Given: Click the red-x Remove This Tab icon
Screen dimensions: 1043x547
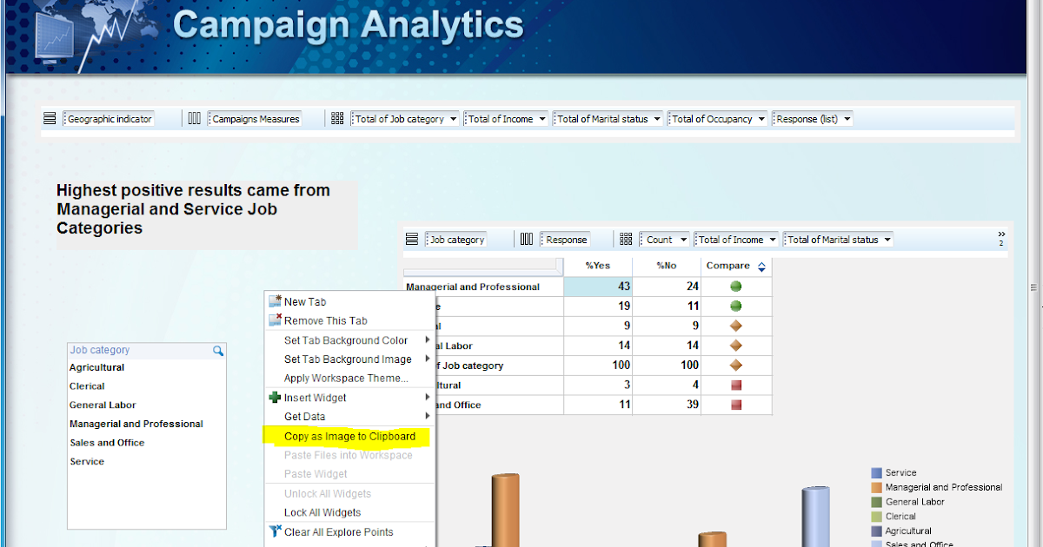Looking at the screenshot, I should click(x=276, y=320).
